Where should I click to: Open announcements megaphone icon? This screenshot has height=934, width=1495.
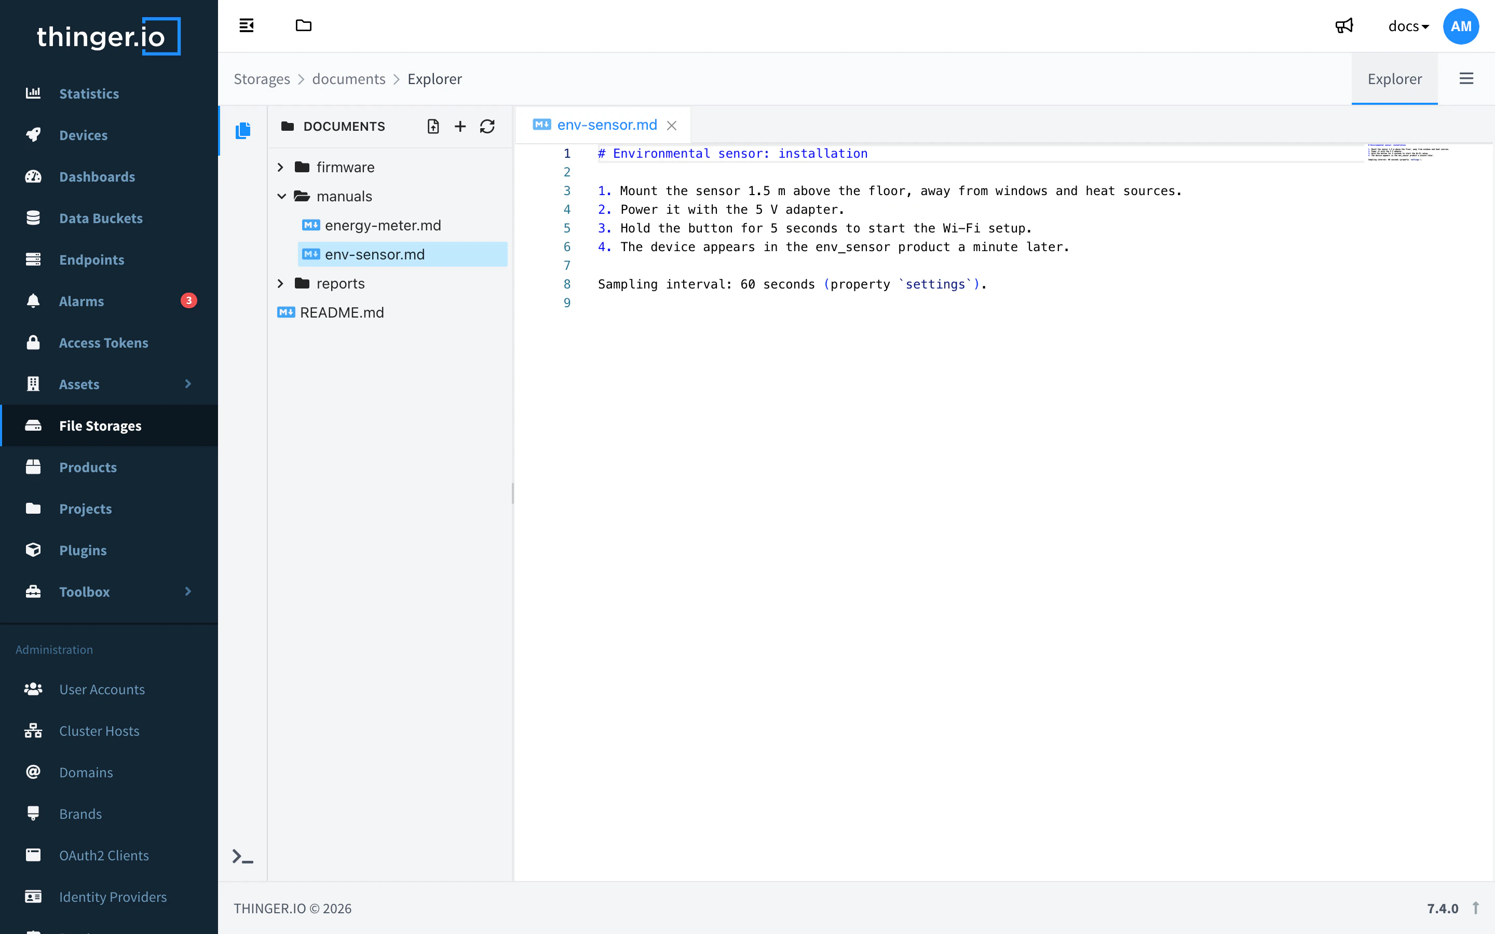point(1344,26)
